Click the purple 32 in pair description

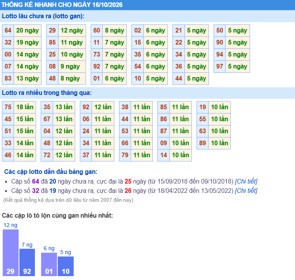36,191
